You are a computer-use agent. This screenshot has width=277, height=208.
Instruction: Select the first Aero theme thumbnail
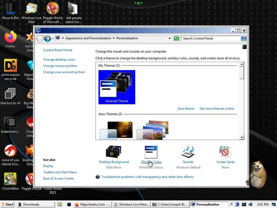[116, 130]
